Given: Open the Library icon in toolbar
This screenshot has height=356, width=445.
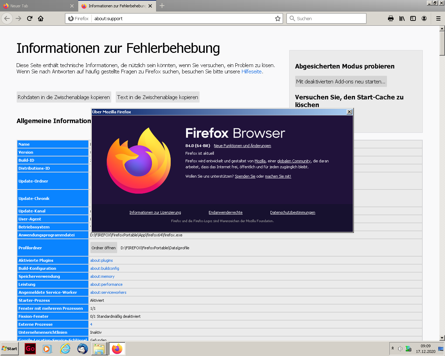Looking at the screenshot, I should (402, 18).
